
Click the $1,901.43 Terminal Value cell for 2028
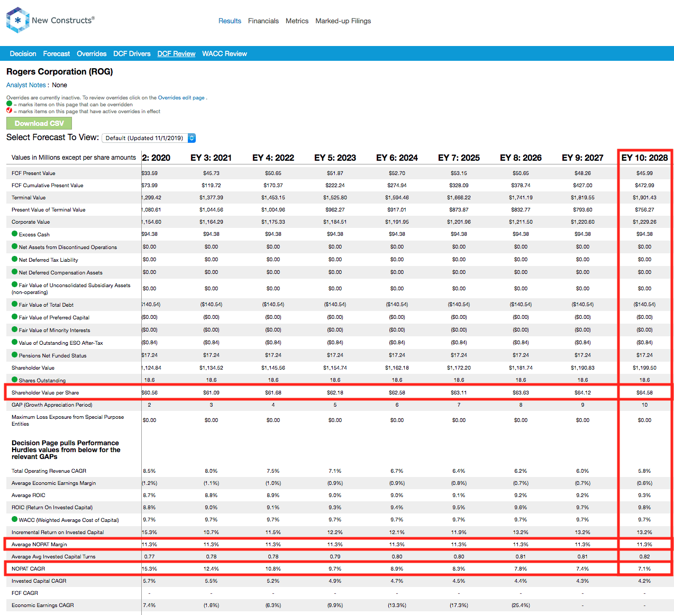pos(644,198)
